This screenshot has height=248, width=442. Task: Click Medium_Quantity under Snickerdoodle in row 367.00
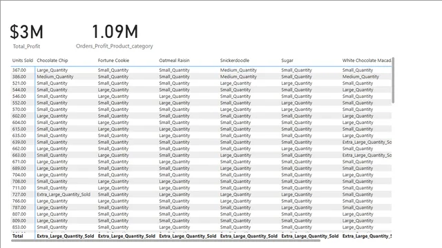tap(238, 70)
